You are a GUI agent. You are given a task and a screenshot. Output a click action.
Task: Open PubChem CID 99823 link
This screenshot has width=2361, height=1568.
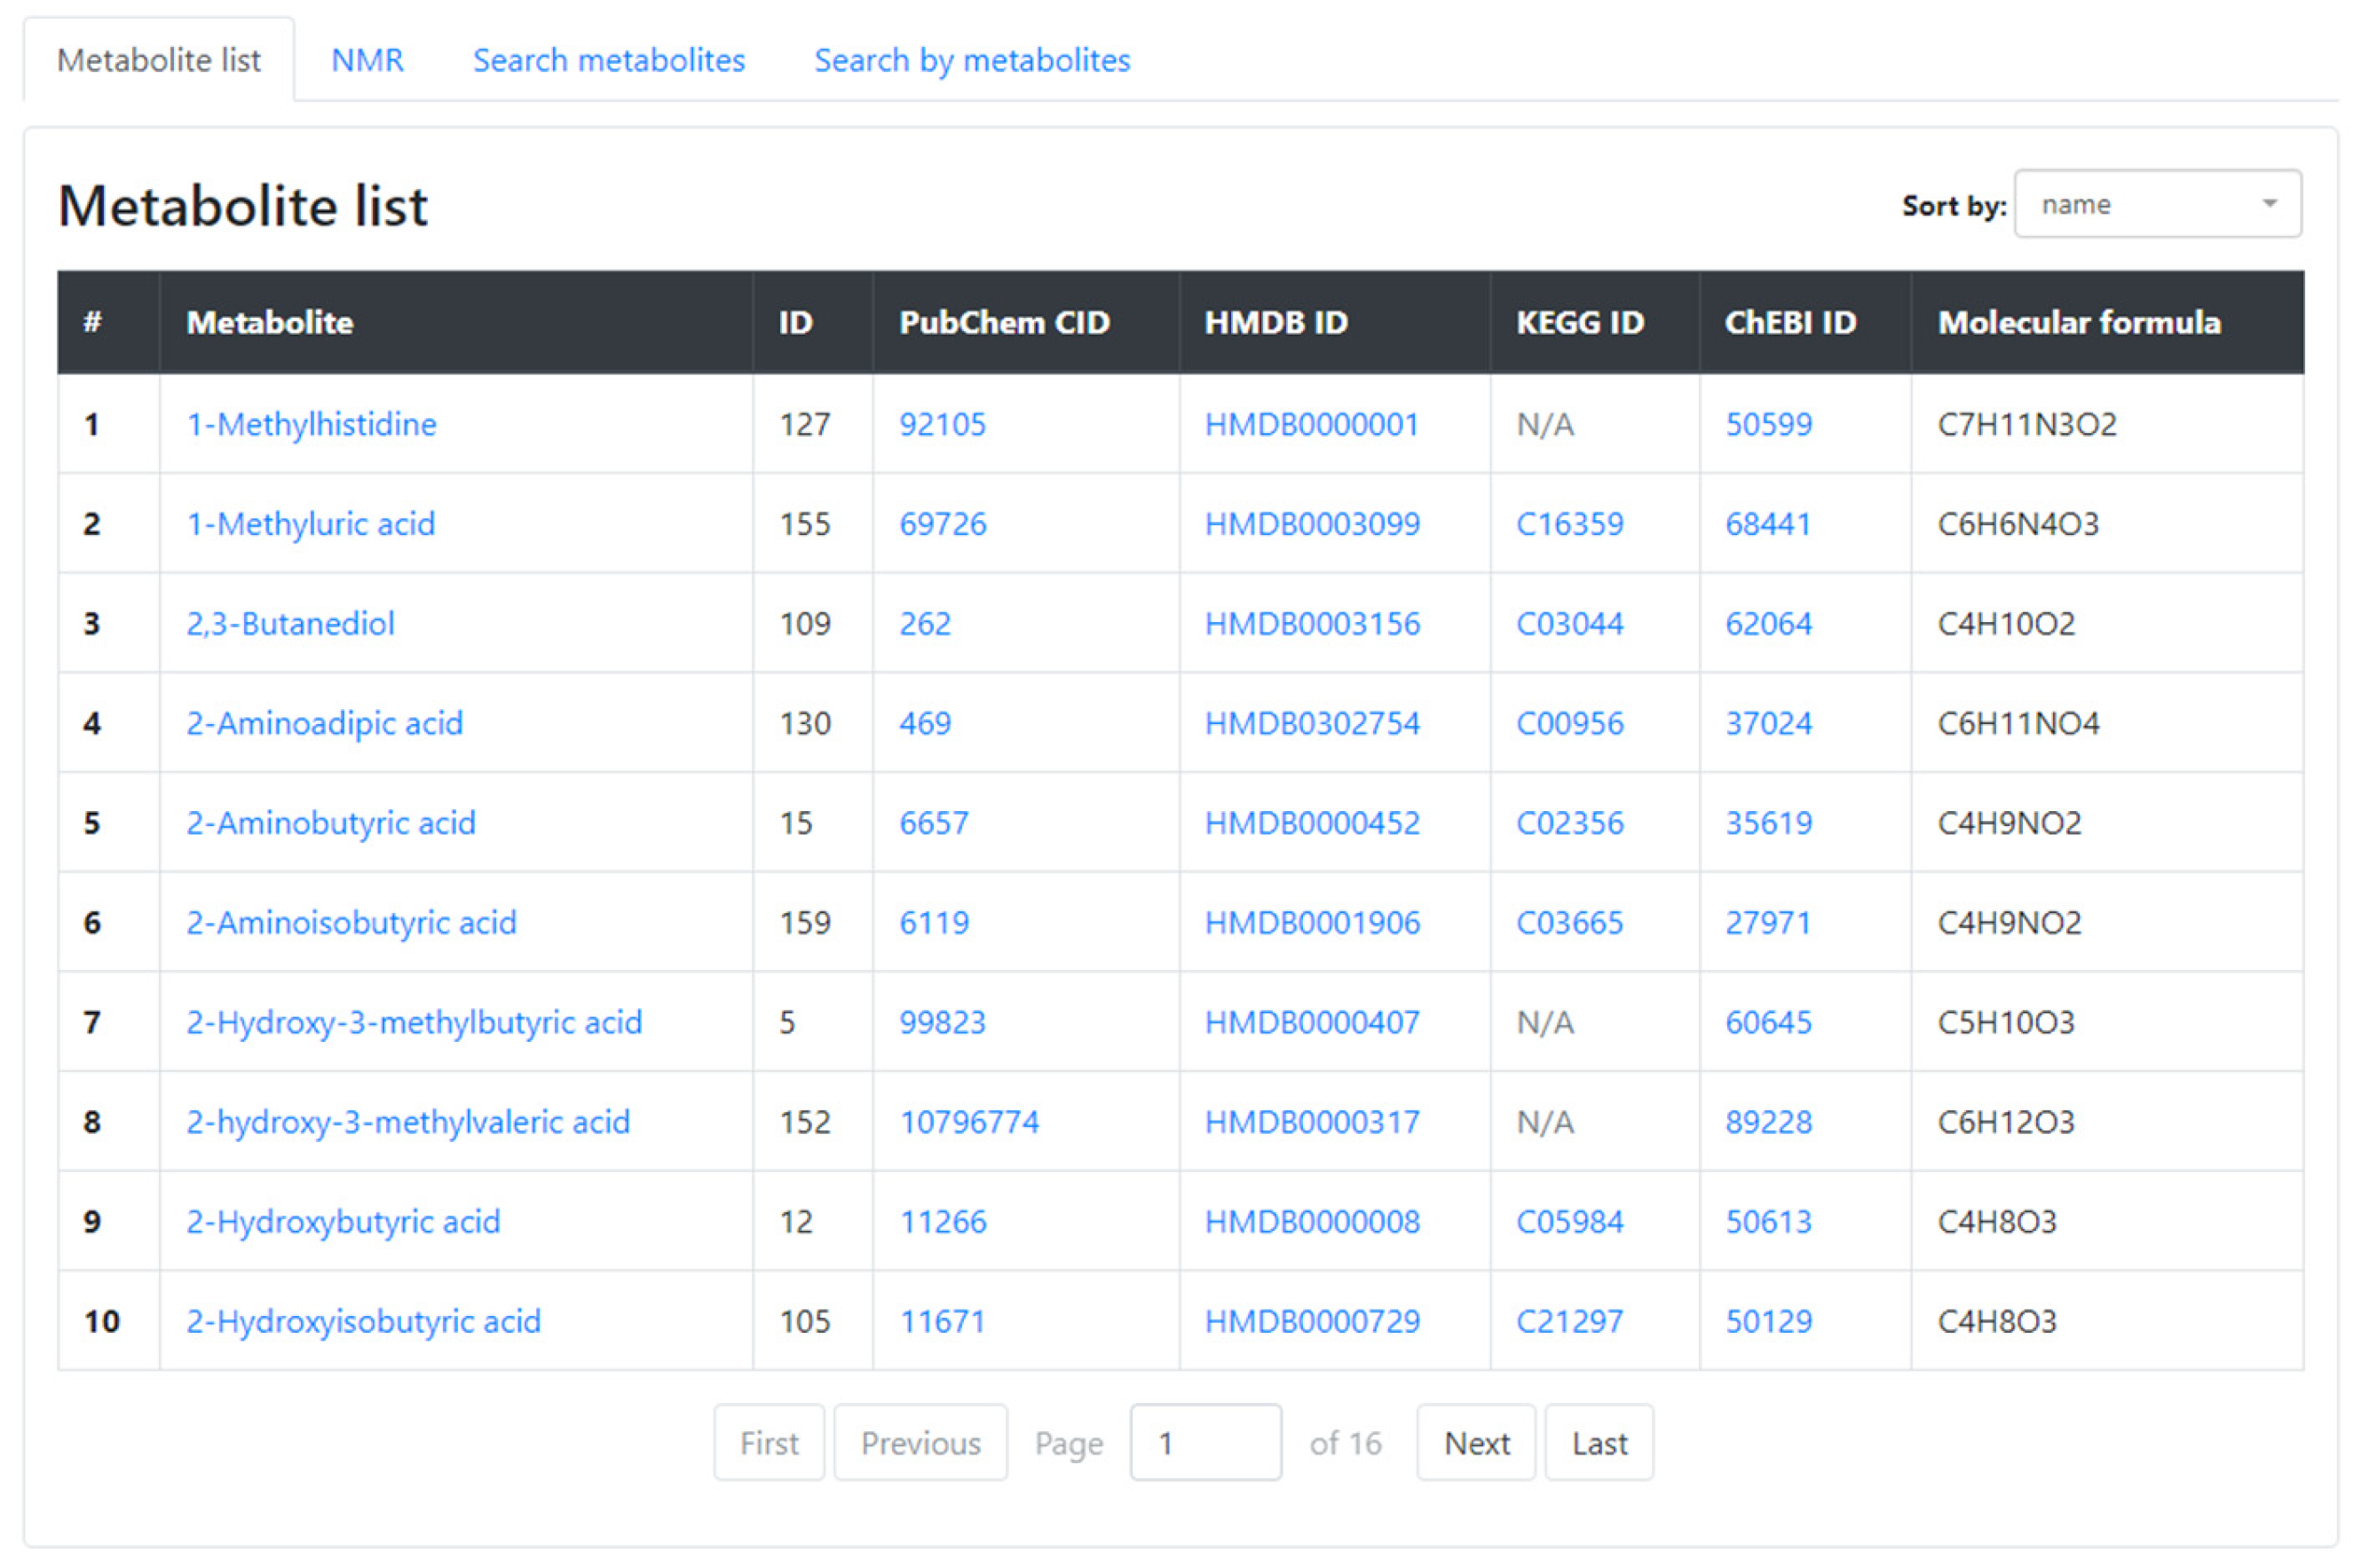pos(943,1022)
